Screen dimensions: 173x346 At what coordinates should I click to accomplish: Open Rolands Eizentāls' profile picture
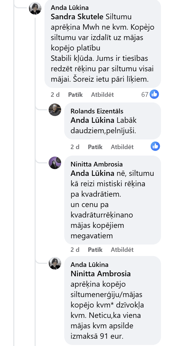(55, 110)
